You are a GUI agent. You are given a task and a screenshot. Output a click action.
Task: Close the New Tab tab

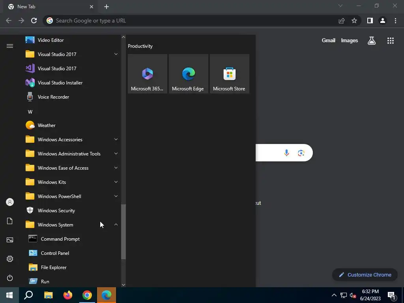(x=92, y=7)
